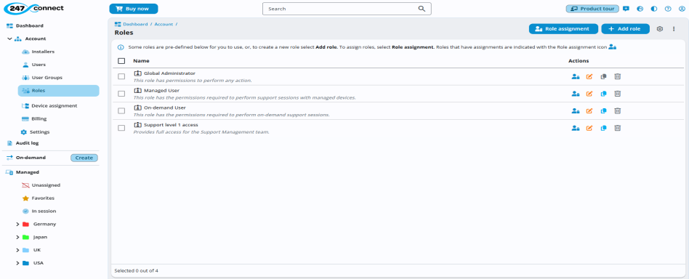This screenshot has height=279, width=689.
Task: Click the info icon beside roles description
Action: 121,47
